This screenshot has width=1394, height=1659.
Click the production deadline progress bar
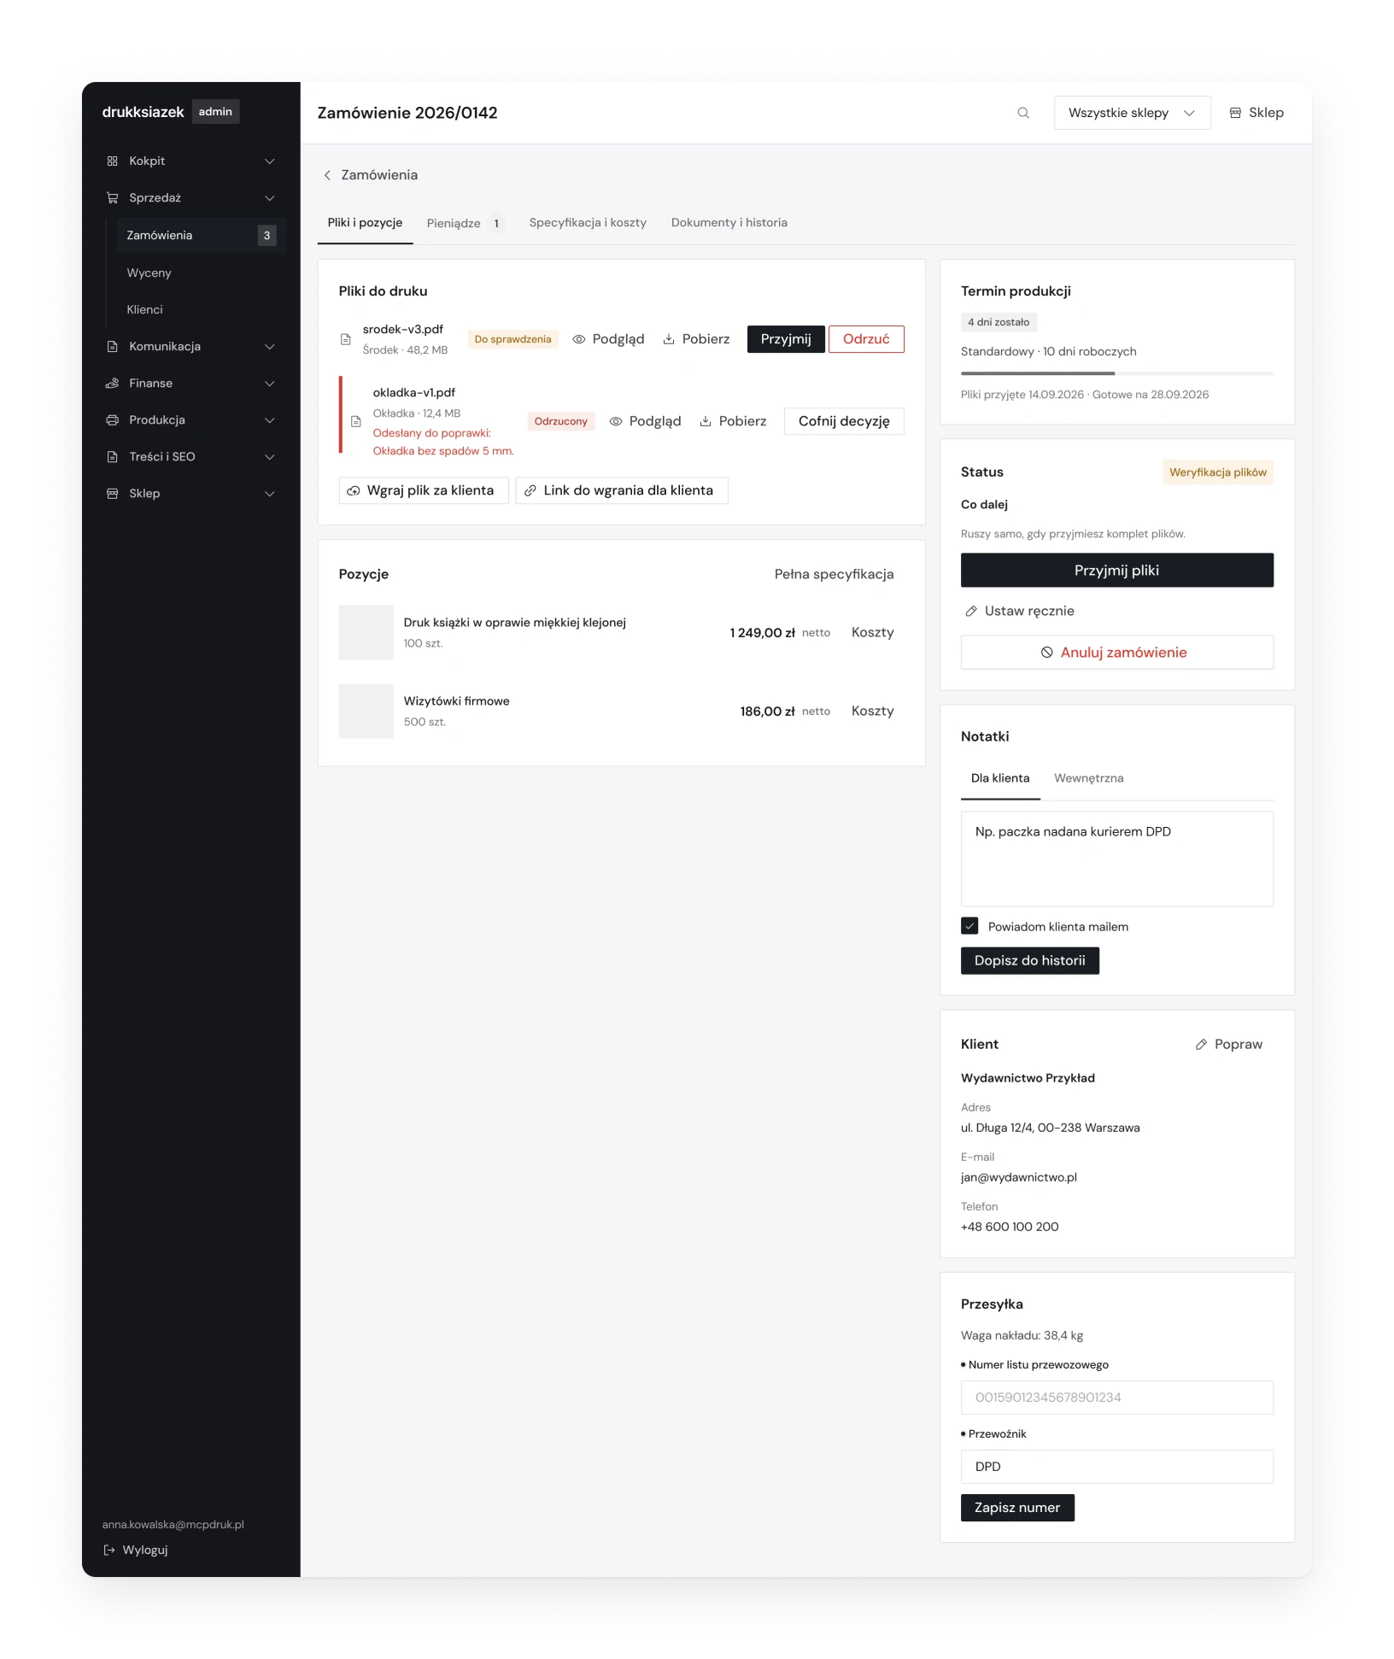(x=1116, y=373)
